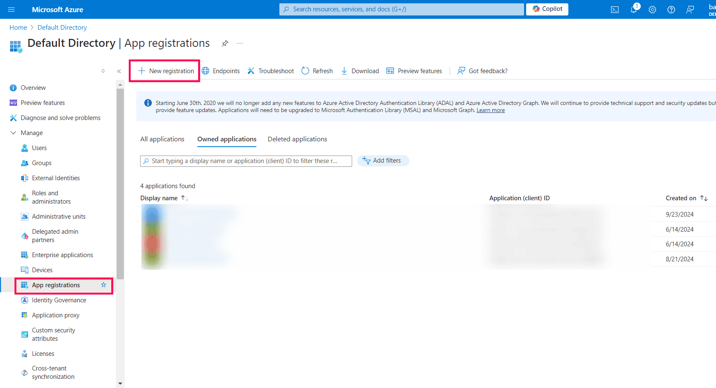The height and width of the screenshot is (388, 716).
Task: Open the ellipsis more-commands menu
Action: pyautogui.click(x=240, y=43)
